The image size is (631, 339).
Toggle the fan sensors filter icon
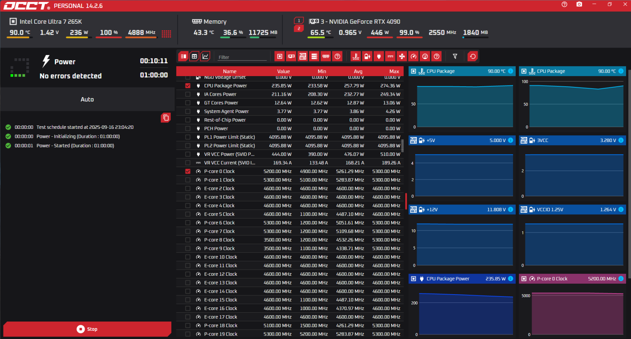pos(402,56)
